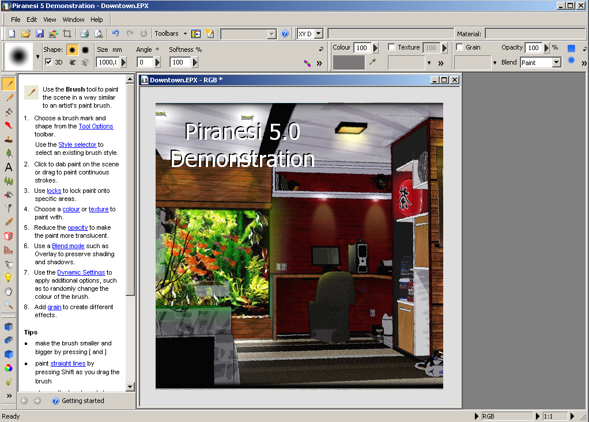Toggle the blue circle lock button
Image resolution: width=589 pixels, height=422 pixels.
571,60
